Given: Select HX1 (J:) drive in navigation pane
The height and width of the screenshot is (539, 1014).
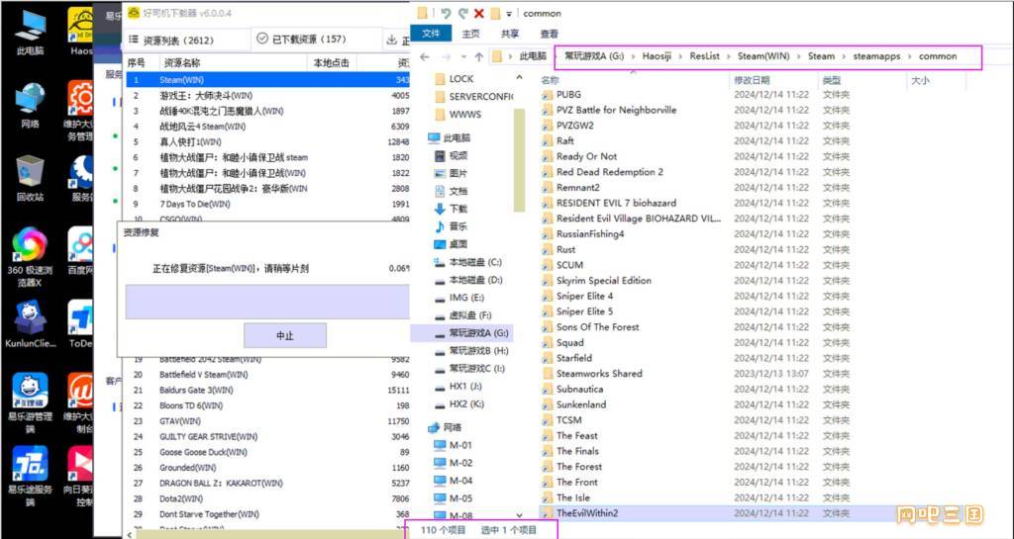Looking at the screenshot, I should coord(458,386).
